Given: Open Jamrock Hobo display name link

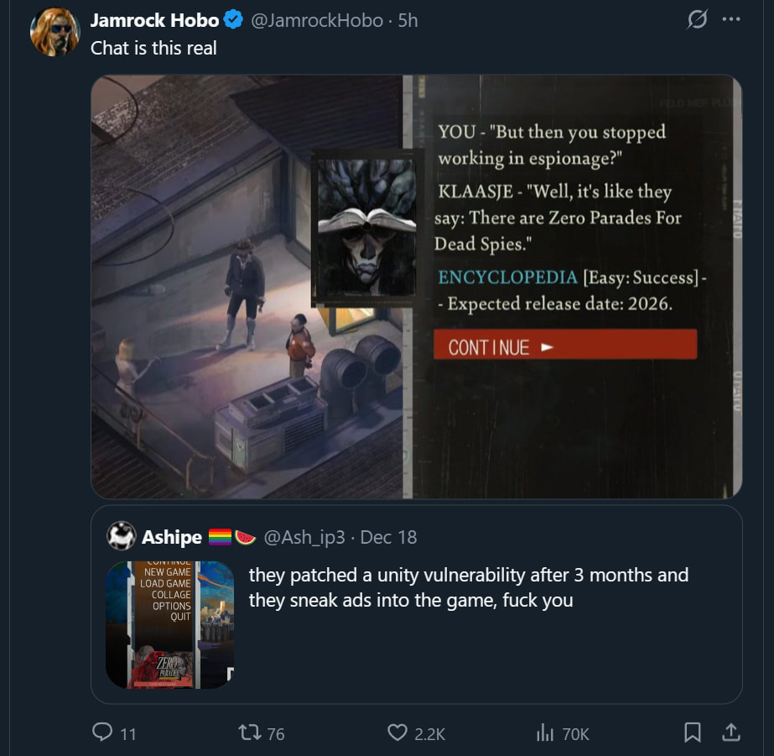Looking at the screenshot, I should pos(154,20).
